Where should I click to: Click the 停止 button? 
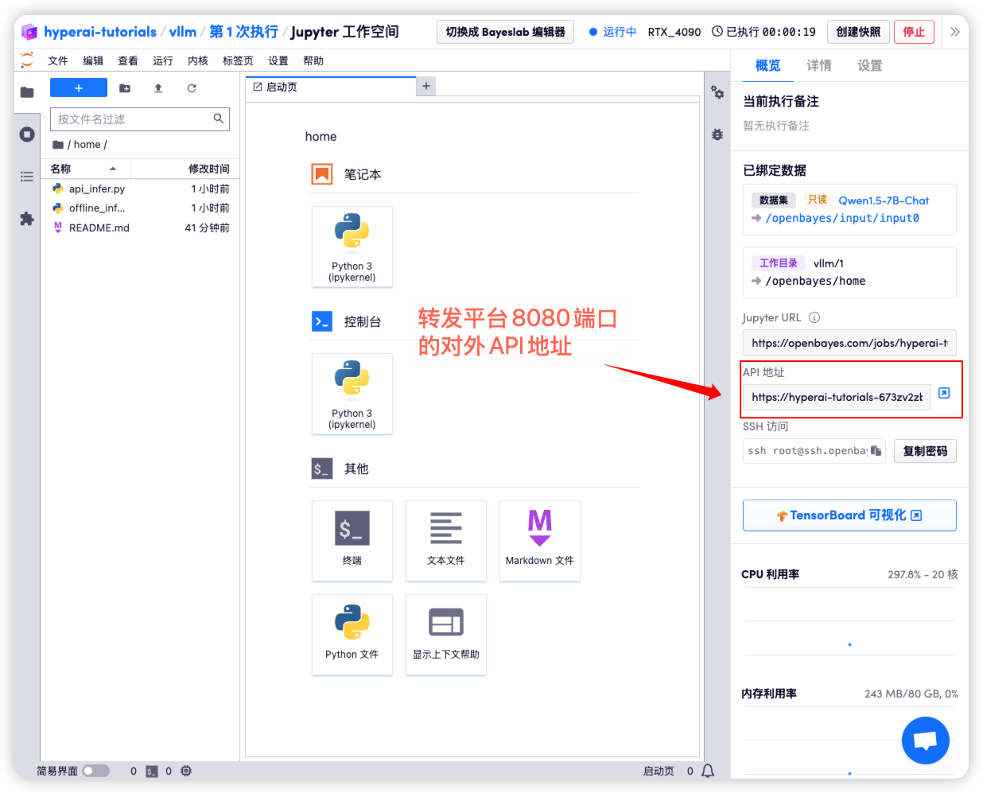coord(914,32)
